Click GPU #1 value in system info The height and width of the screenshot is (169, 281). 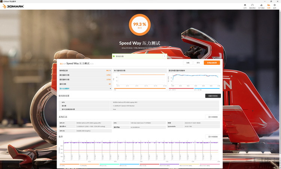click(x=89, y=123)
